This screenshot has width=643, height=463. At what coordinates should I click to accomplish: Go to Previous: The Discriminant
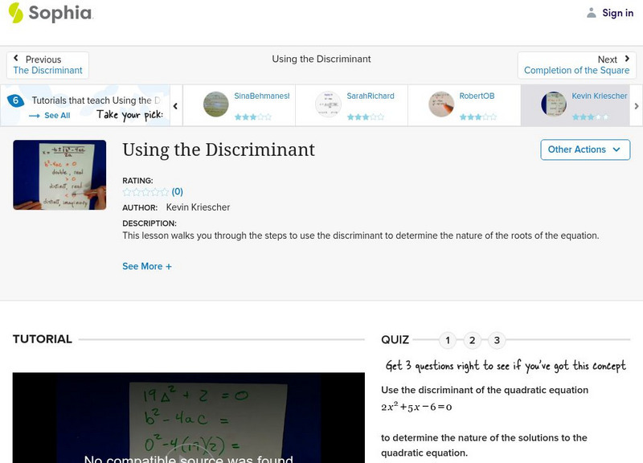[x=48, y=70]
